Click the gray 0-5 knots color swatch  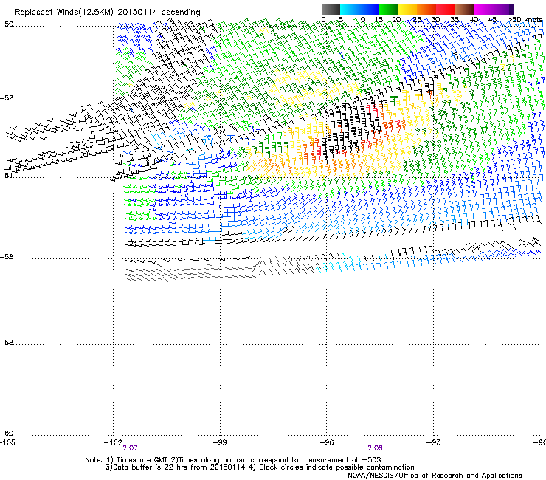click(331, 9)
